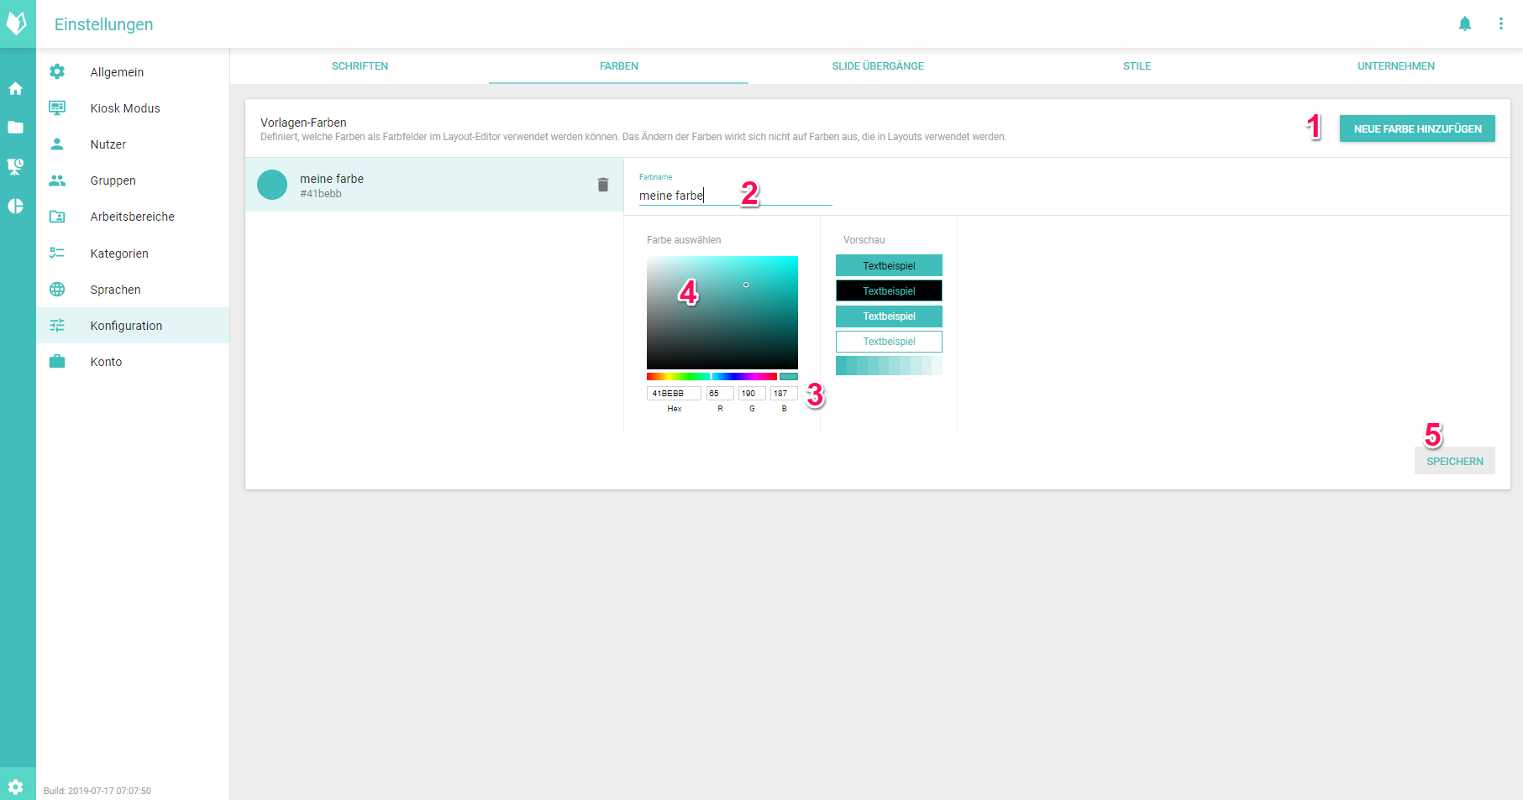This screenshot has width=1523, height=800.
Task: Click the Farbname text field
Action: pyautogui.click(x=734, y=196)
